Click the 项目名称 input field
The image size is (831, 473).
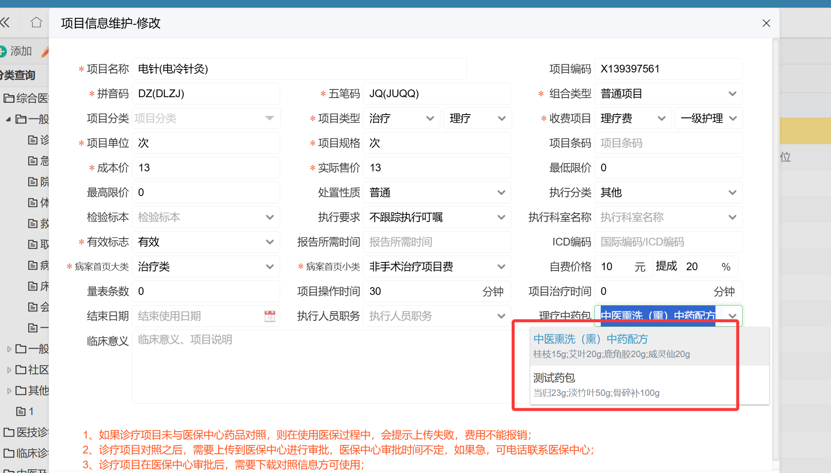(298, 69)
